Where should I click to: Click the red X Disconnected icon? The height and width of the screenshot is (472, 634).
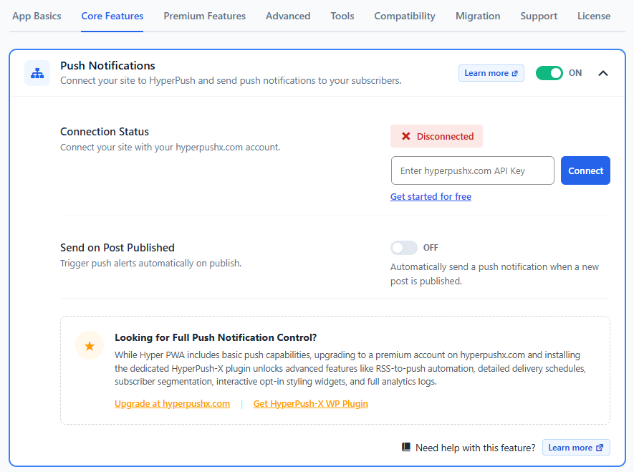(406, 136)
